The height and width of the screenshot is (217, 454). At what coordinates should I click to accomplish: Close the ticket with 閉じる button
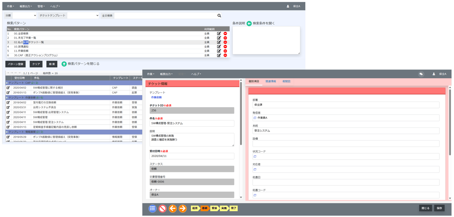click(426, 208)
